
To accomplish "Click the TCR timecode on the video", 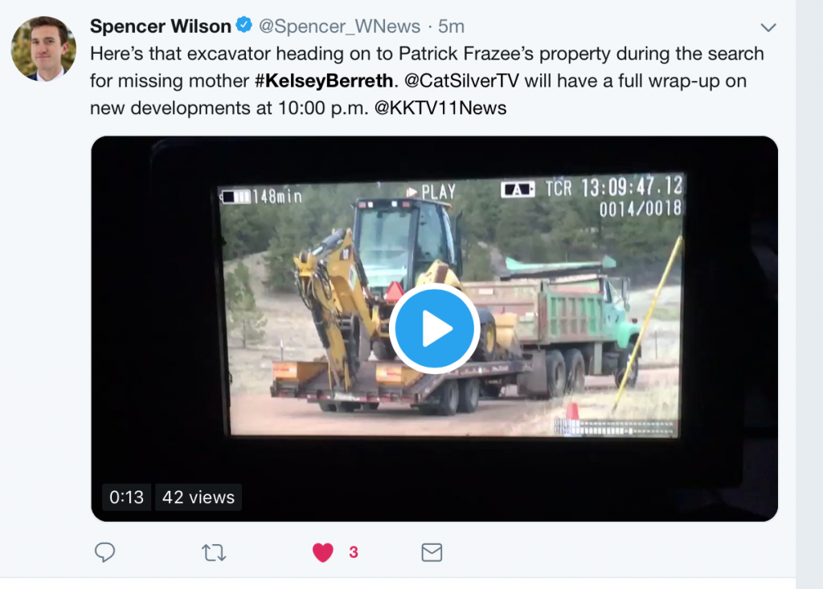I will click(613, 187).
